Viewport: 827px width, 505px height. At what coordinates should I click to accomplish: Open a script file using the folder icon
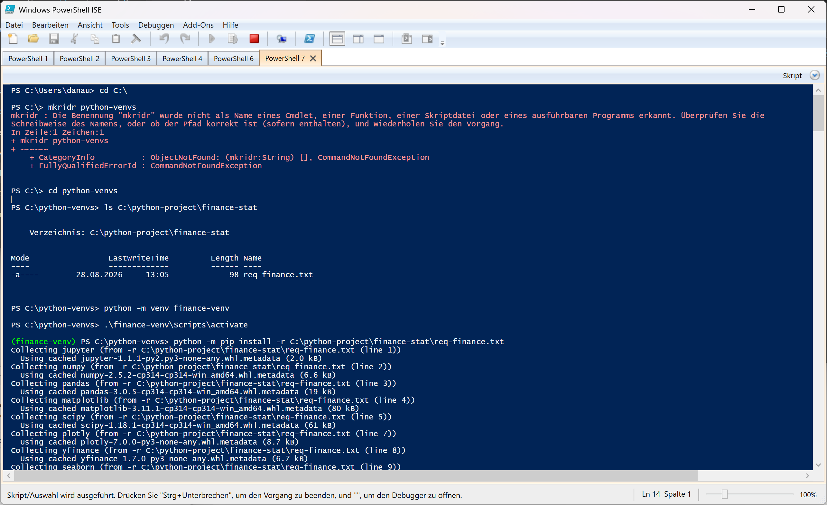[x=33, y=39]
